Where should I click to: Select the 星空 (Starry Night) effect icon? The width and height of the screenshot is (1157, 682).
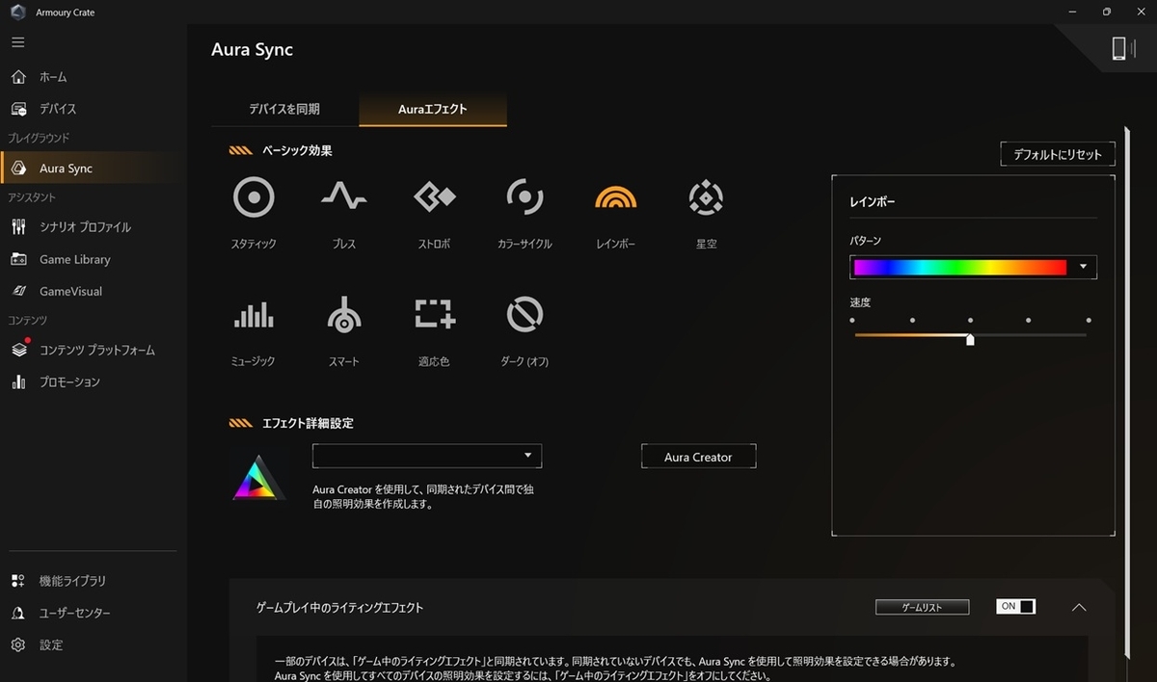click(706, 197)
